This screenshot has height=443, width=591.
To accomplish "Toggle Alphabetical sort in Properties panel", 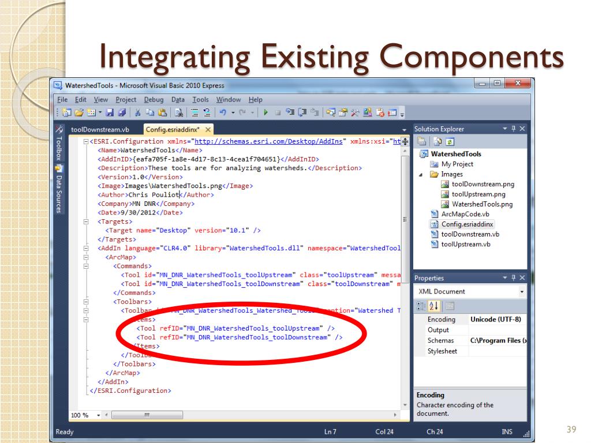I will [434, 306].
